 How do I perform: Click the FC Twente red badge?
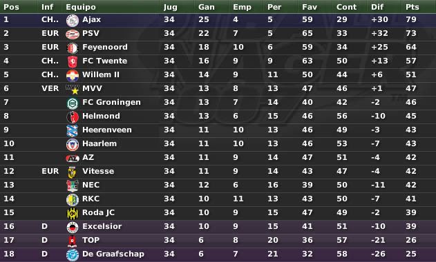pos(73,61)
